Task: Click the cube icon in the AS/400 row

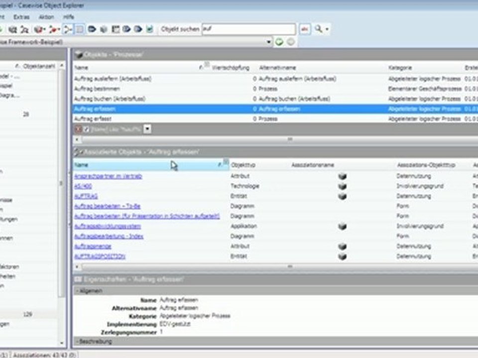Action: click(343, 186)
